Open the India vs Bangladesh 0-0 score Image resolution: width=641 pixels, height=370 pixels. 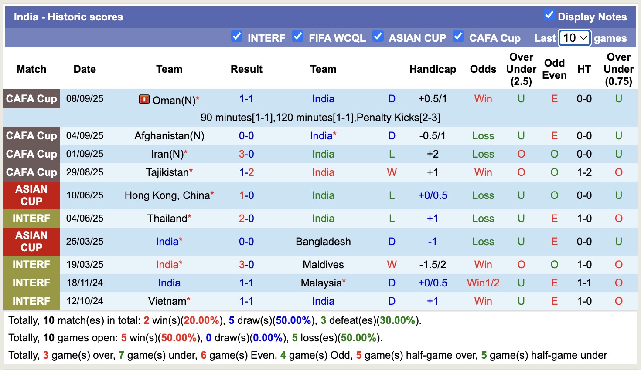tap(246, 242)
